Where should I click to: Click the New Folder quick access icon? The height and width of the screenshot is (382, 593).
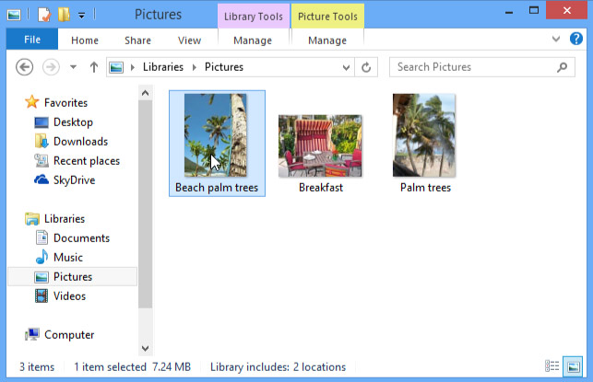click(x=63, y=15)
